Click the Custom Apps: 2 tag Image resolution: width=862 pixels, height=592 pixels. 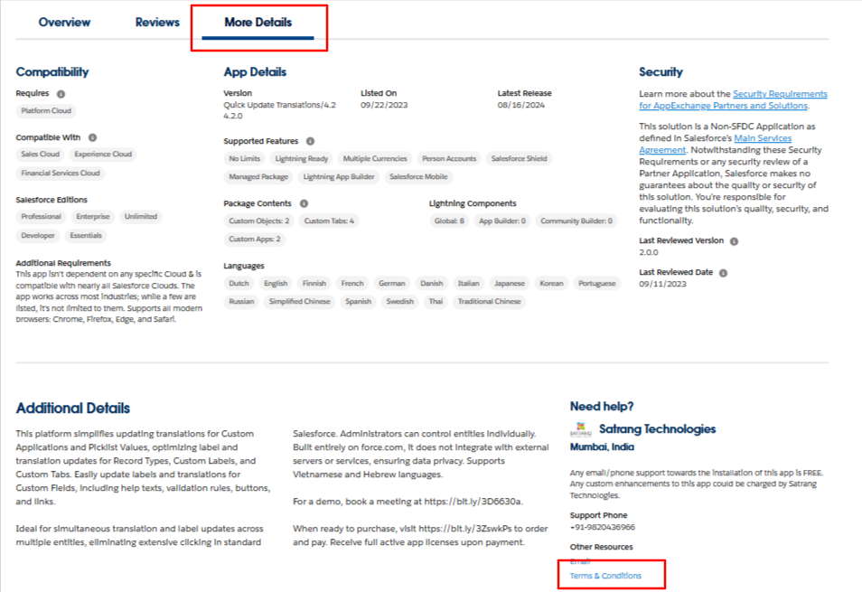pyautogui.click(x=255, y=240)
